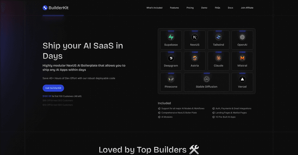The width and height of the screenshot is (298, 155).
Task: Click the hammer and wrench emoji
Action: click(x=194, y=150)
